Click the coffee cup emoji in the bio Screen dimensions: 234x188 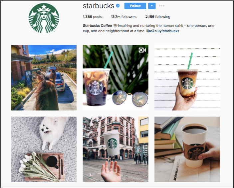point(115,26)
